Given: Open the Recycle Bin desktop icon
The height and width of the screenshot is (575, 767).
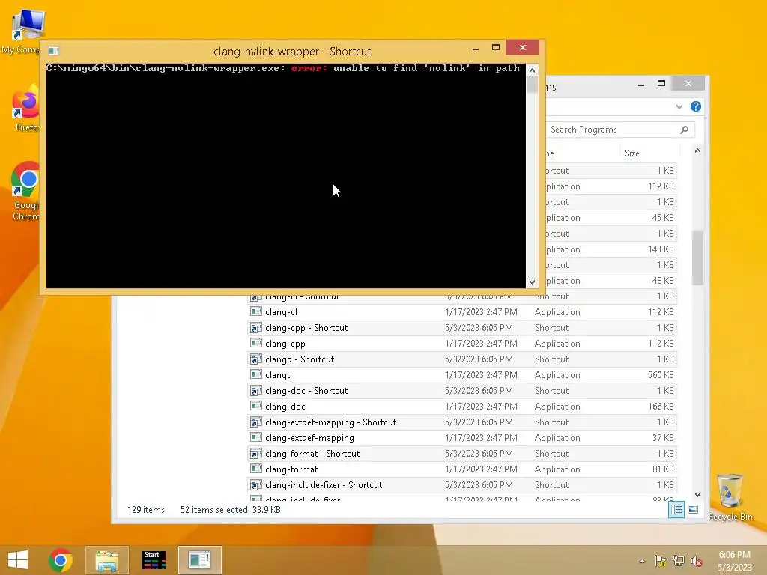Looking at the screenshot, I should tap(730, 497).
